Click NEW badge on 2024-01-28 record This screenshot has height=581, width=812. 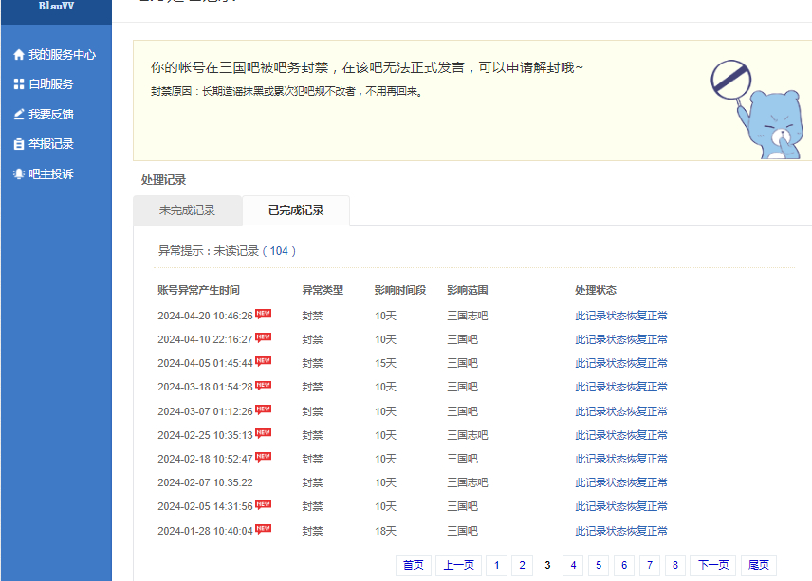click(x=263, y=529)
